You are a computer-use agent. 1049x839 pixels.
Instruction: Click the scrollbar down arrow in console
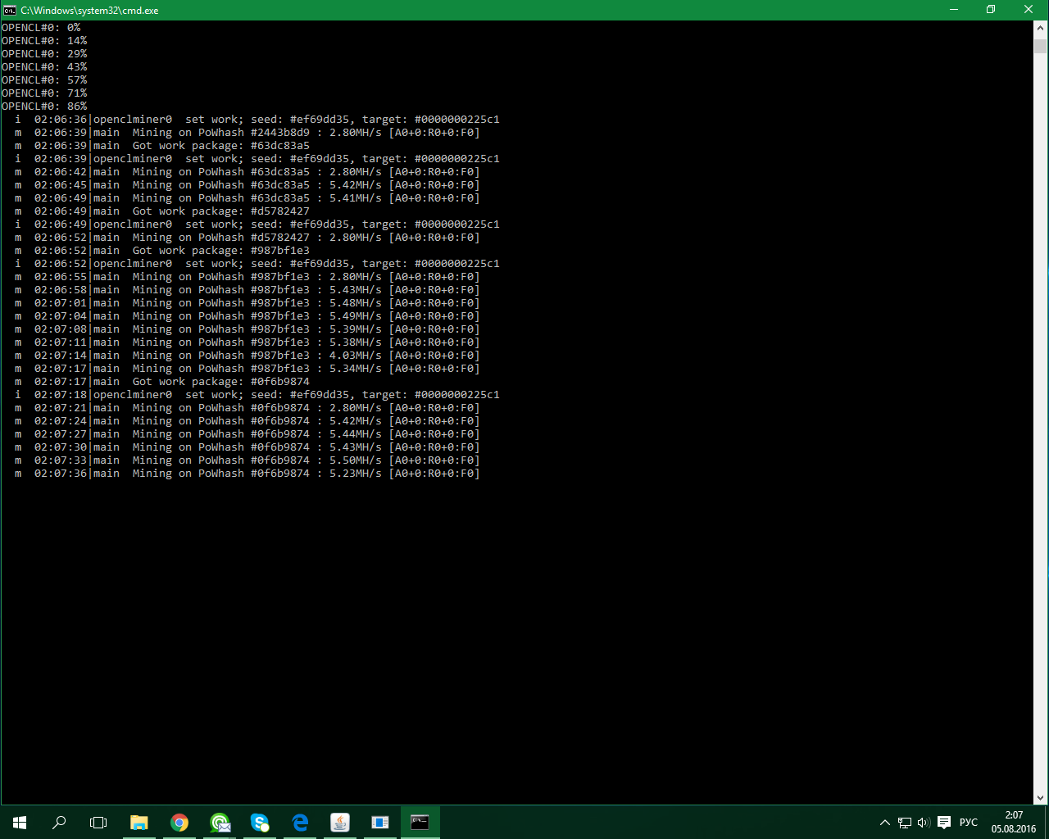1041,797
